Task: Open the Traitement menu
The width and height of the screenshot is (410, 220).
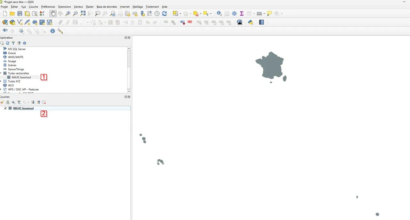Action: click(x=152, y=7)
